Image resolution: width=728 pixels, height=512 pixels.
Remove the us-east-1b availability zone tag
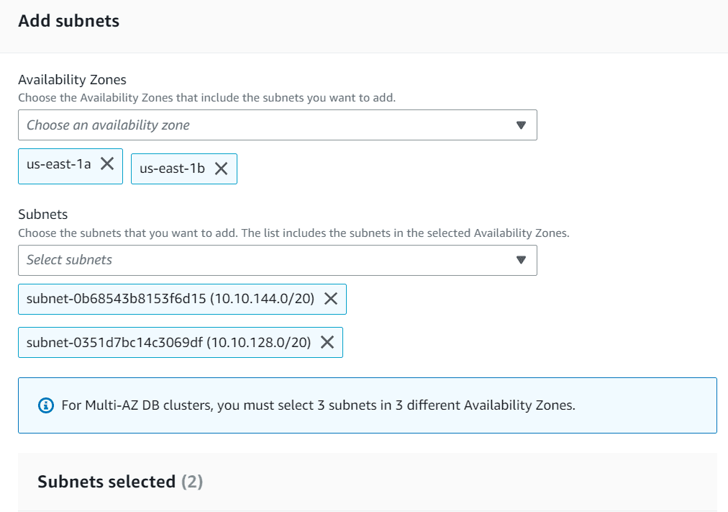222,169
